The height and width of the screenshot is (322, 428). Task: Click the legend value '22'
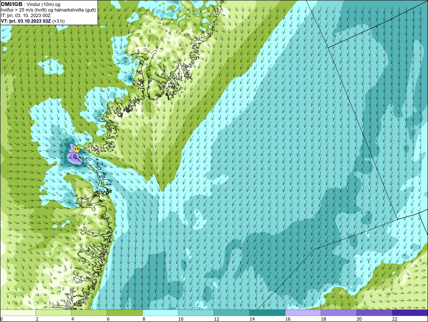click(395, 319)
